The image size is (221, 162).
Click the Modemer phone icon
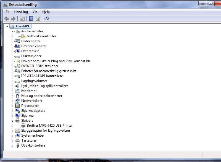coord(18,91)
